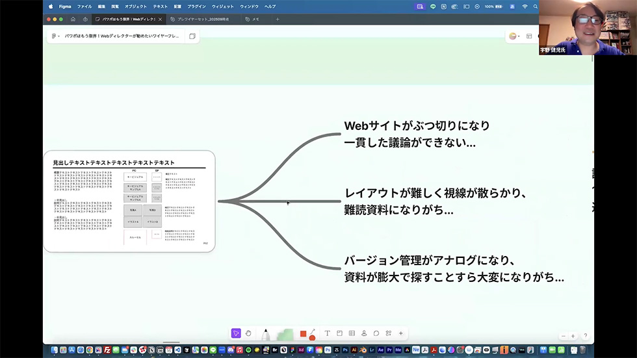Open the help question mark button
Viewport: 637px width, 358px height.
[586, 336]
